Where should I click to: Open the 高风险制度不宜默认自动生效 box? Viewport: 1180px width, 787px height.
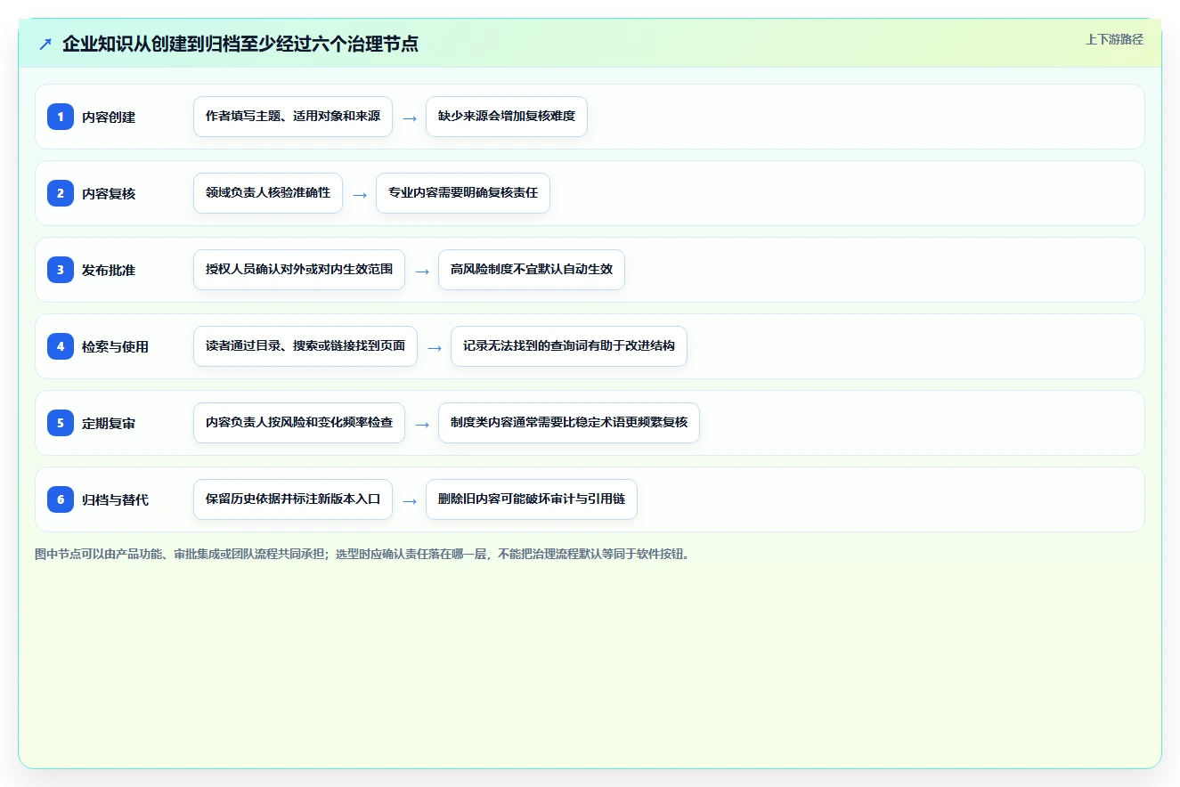[532, 270]
